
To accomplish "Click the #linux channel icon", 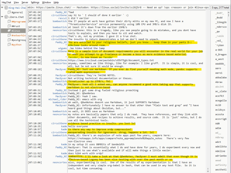I will pyautogui.click(x=8, y=31).
